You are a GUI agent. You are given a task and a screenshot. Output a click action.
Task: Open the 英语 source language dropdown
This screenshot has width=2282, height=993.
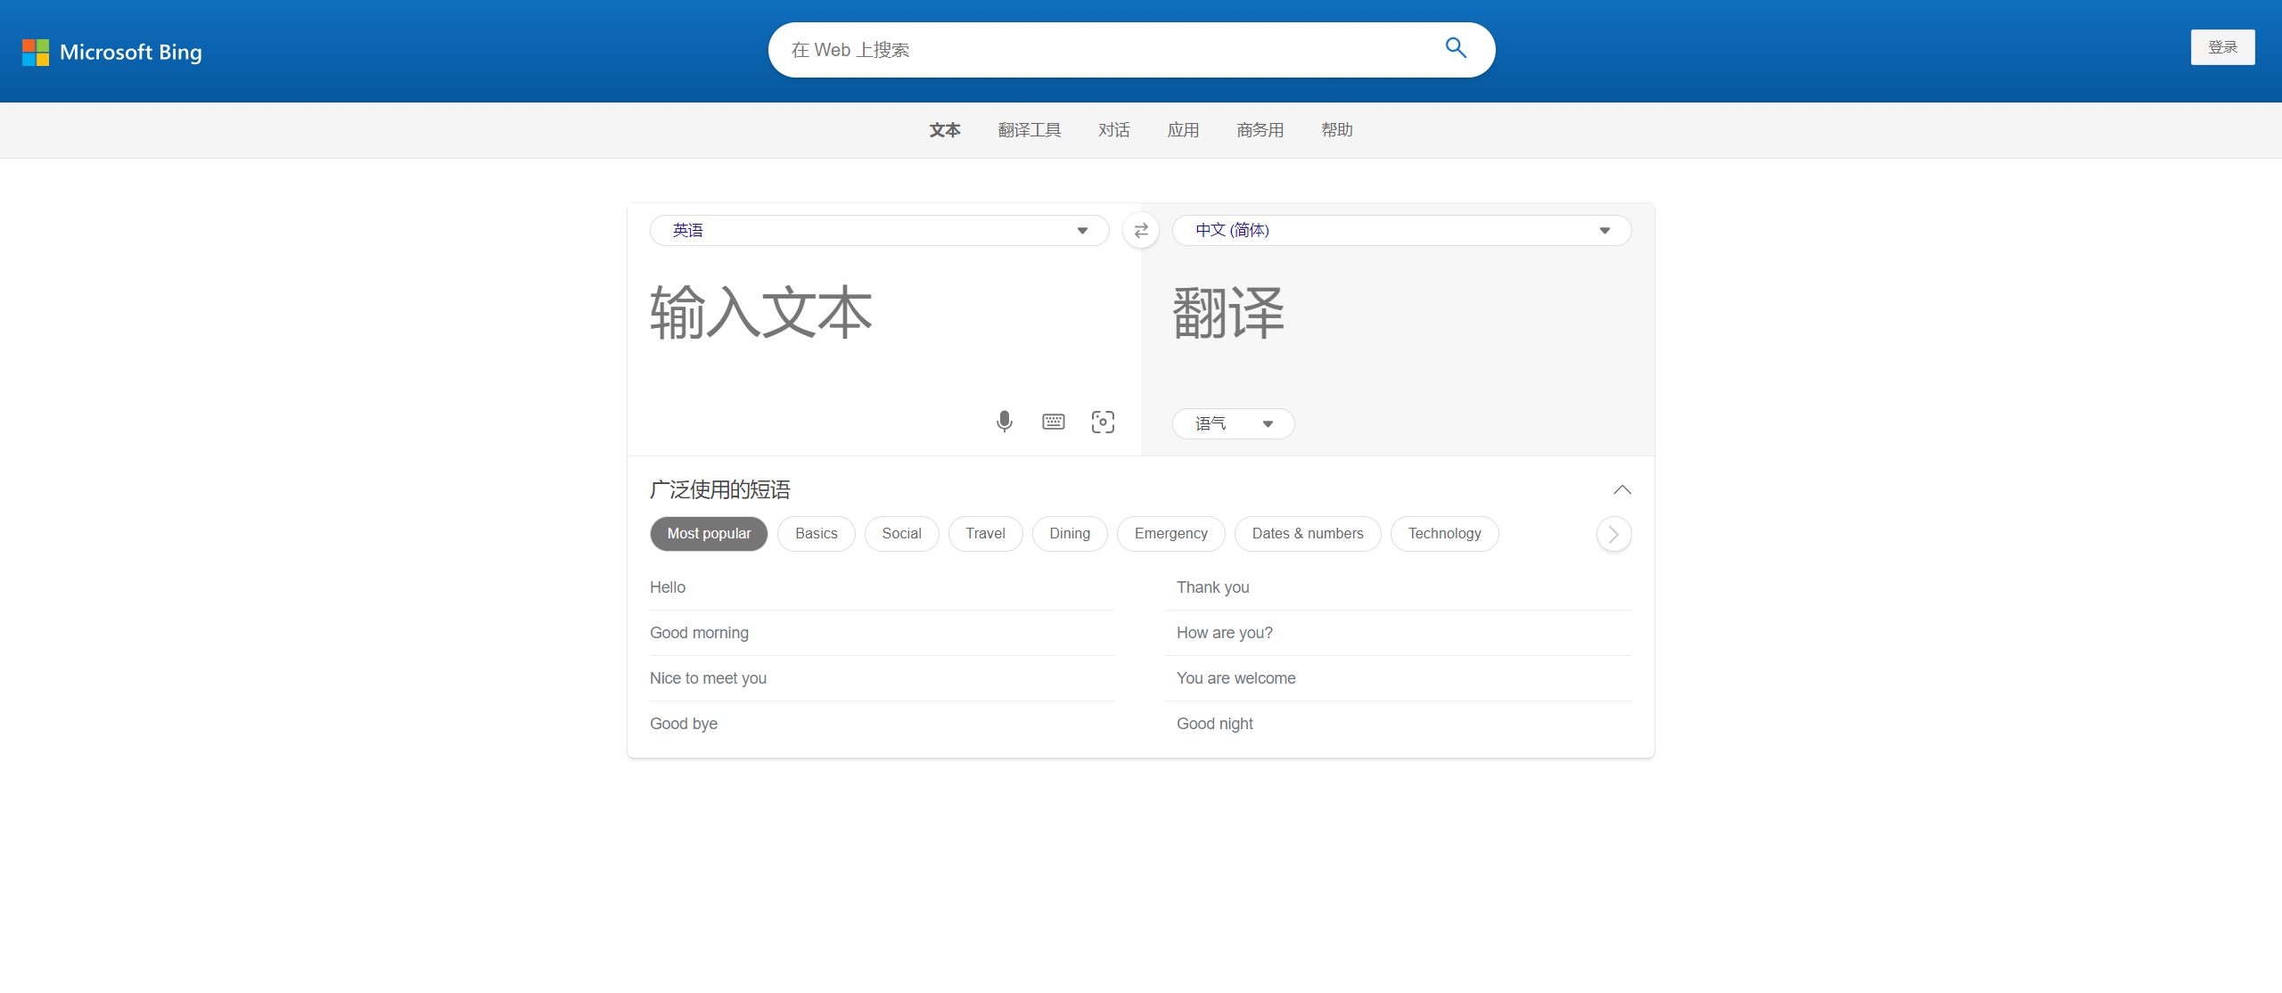point(879,231)
